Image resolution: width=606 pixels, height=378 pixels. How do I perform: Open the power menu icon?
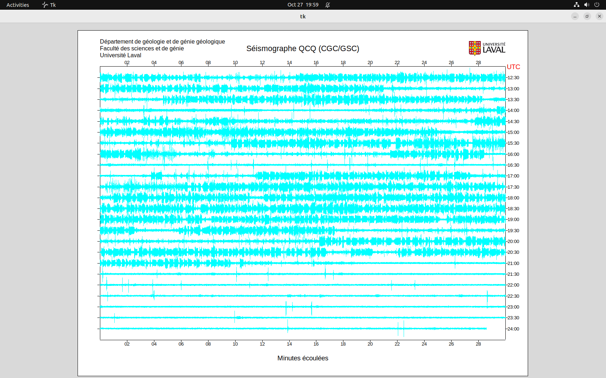[x=597, y=5]
